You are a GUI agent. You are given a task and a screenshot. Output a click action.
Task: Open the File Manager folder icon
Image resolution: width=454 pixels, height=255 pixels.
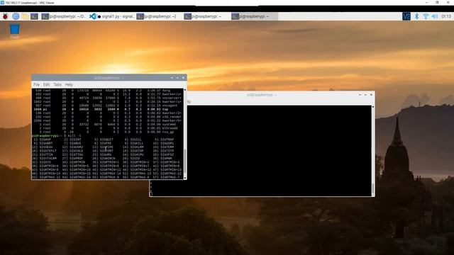pos(26,16)
